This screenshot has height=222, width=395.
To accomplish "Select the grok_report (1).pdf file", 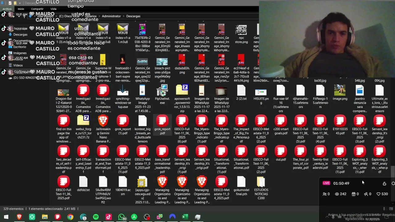I will (x=123, y=125).
